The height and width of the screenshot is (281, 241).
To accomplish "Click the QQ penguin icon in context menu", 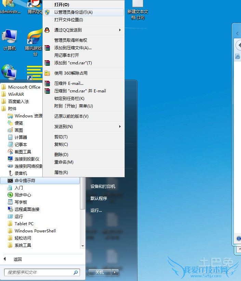I will pos(47,30).
